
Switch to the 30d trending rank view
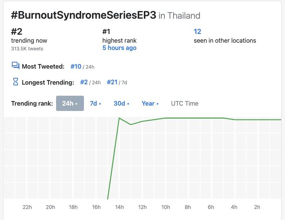click(121, 103)
